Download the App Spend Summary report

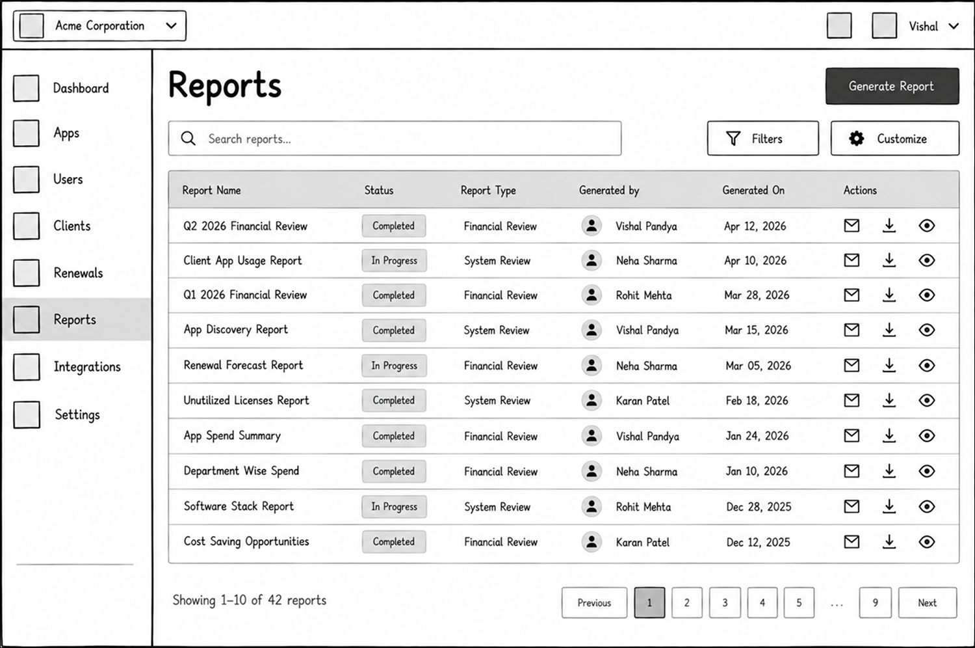coord(889,435)
